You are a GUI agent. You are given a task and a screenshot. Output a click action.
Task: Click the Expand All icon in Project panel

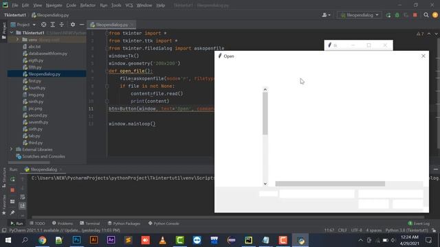[x=52, y=25]
